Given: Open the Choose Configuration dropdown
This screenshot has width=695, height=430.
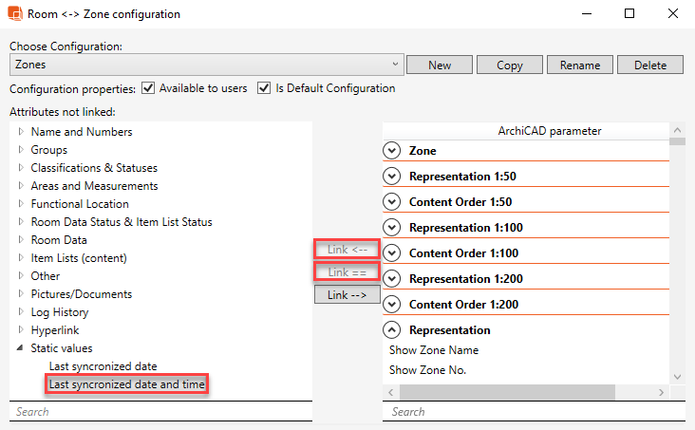Looking at the screenshot, I should (207, 65).
